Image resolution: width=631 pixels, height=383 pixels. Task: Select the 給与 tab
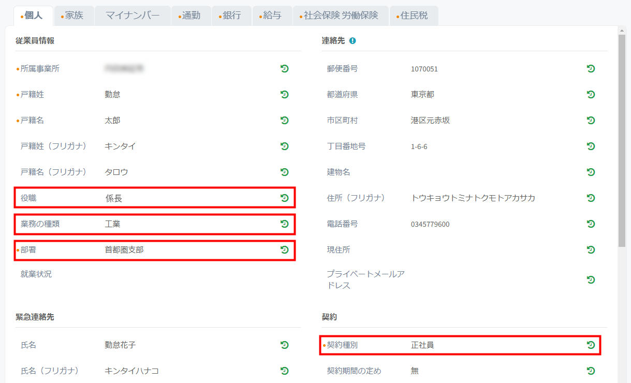272,16
